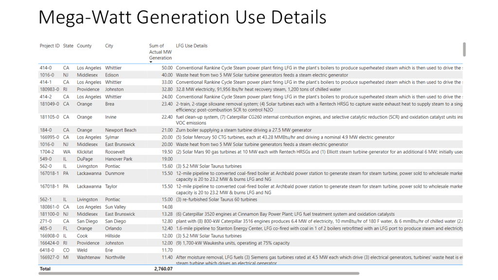Click the Newport Beach city cell
The height and width of the screenshot is (280, 498).
[122, 130]
